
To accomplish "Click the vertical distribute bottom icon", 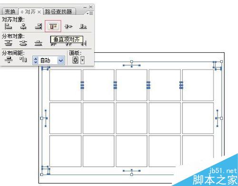I will tap(38, 43).
